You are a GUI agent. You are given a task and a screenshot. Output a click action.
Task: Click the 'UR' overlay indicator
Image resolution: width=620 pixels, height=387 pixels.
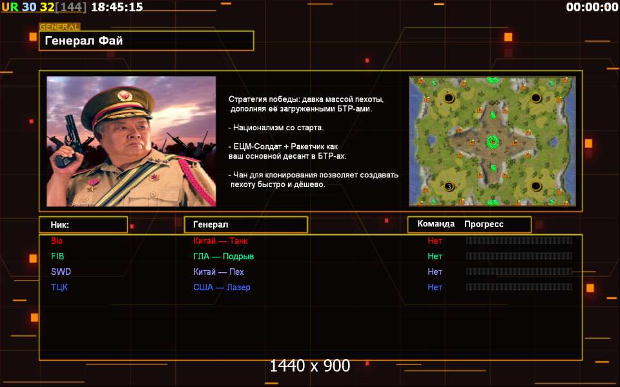tap(10, 6)
